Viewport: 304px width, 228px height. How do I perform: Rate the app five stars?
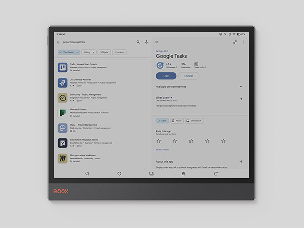223,141
